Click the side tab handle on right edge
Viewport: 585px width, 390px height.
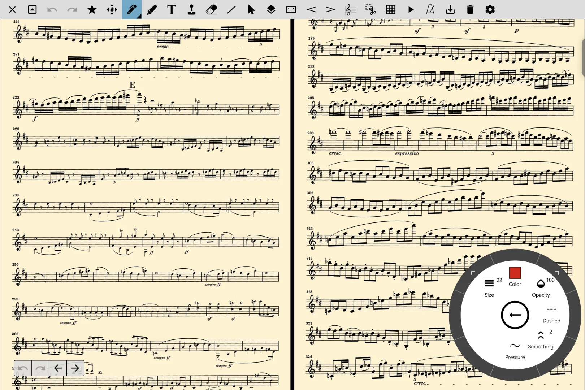(x=583, y=58)
